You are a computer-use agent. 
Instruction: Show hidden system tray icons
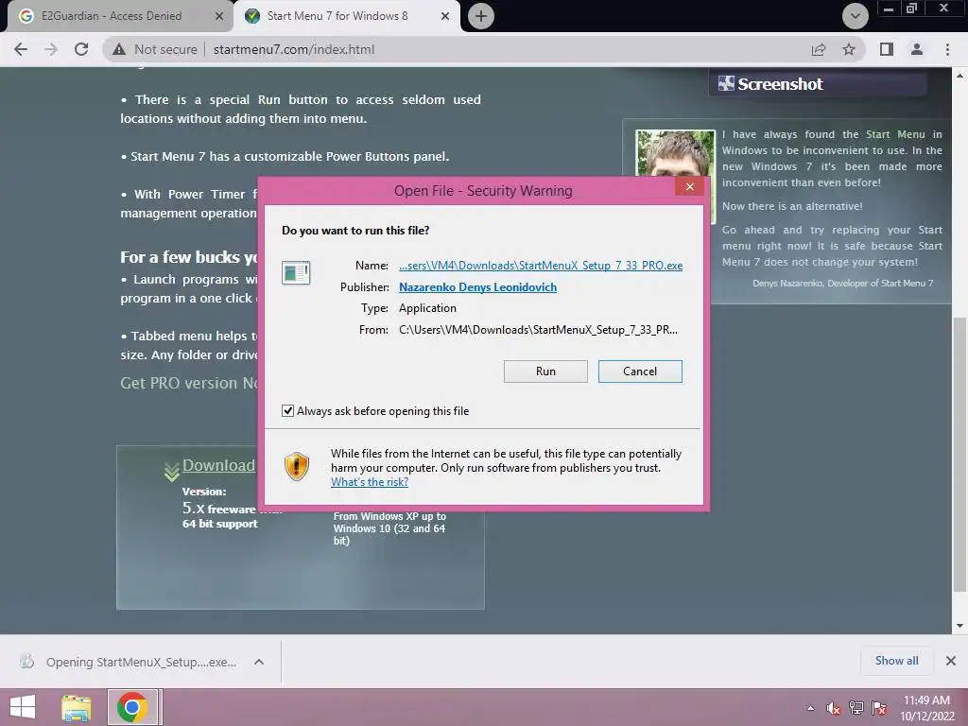coord(810,708)
